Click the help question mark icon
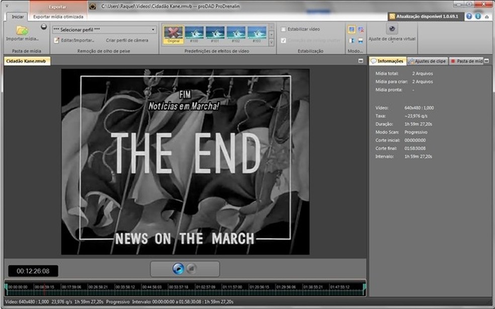This screenshot has width=495, height=309. coord(469,17)
